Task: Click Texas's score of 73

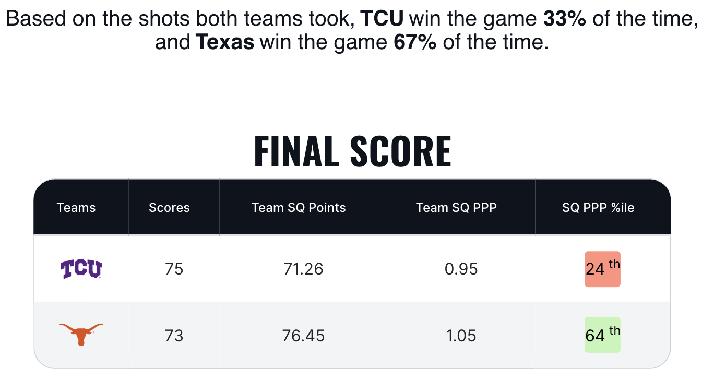Action: pyautogui.click(x=174, y=335)
